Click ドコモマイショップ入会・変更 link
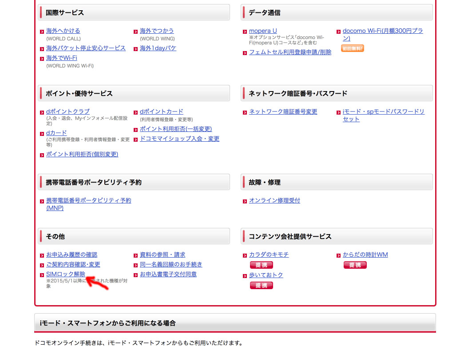The image size is (460, 346). [179, 139]
